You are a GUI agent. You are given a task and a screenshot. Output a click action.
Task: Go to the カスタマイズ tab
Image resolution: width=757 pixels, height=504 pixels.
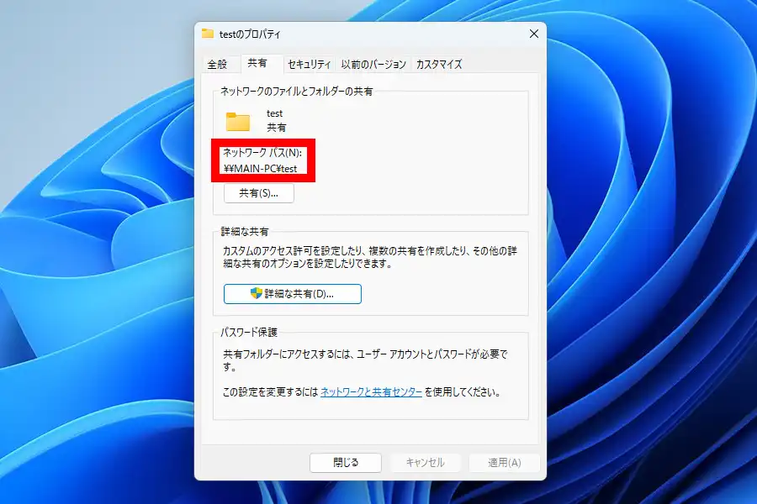[x=439, y=64]
